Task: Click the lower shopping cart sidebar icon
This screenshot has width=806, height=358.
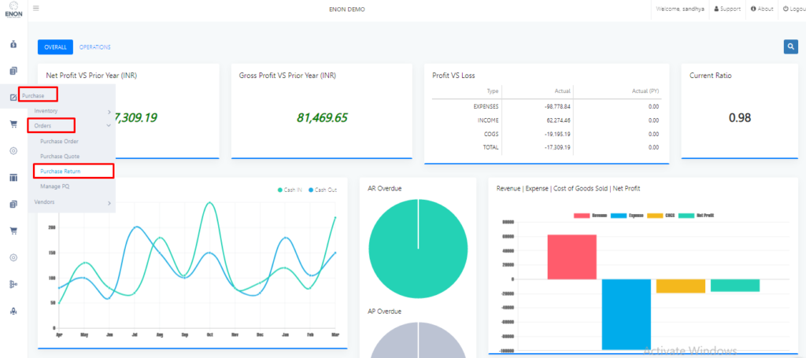Action: point(14,231)
